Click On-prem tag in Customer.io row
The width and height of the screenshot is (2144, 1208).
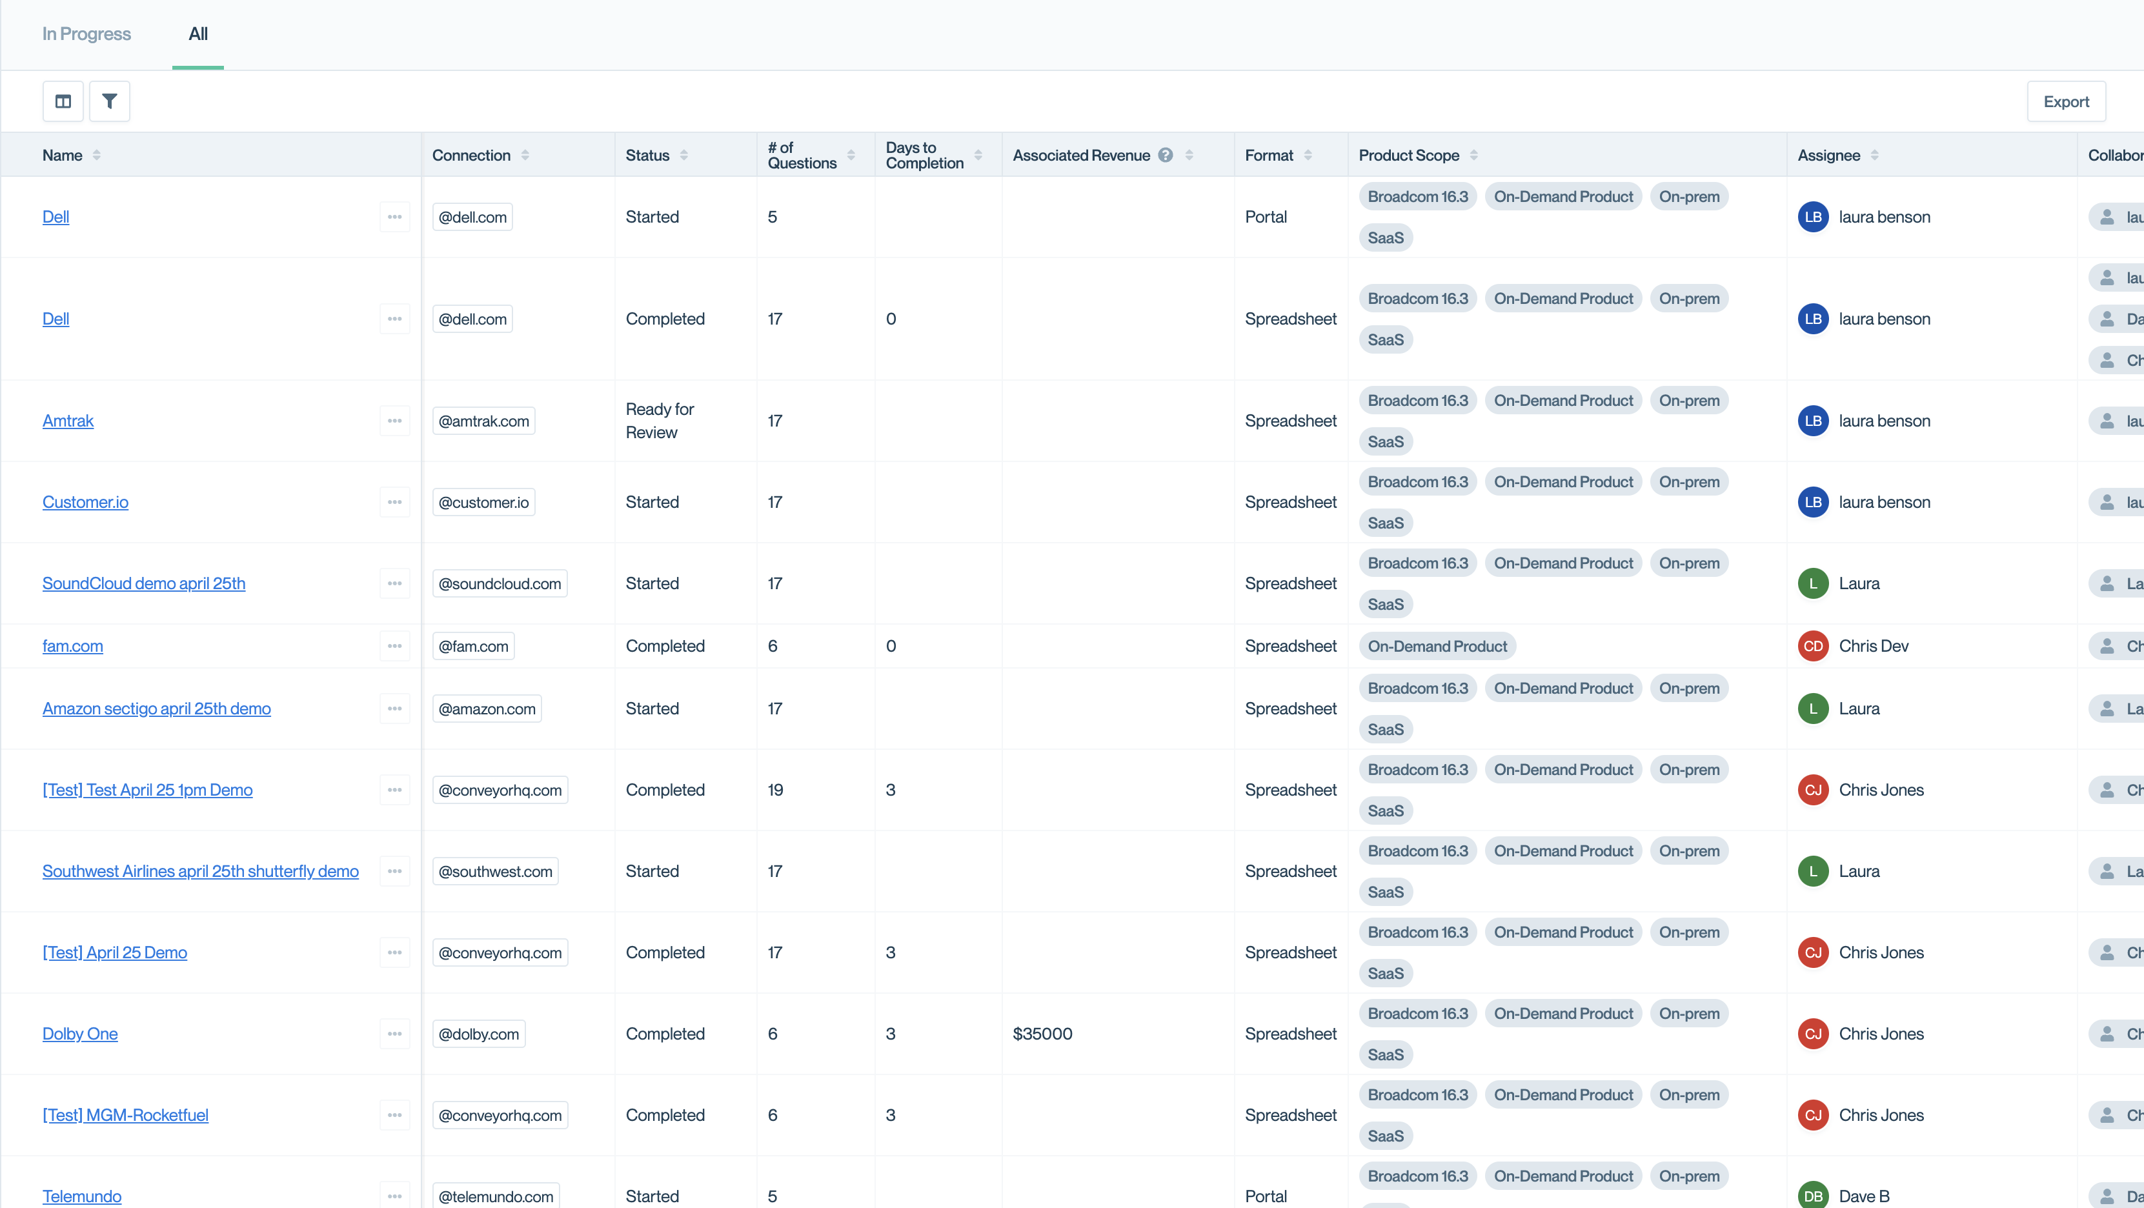click(x=1689, y=481)
